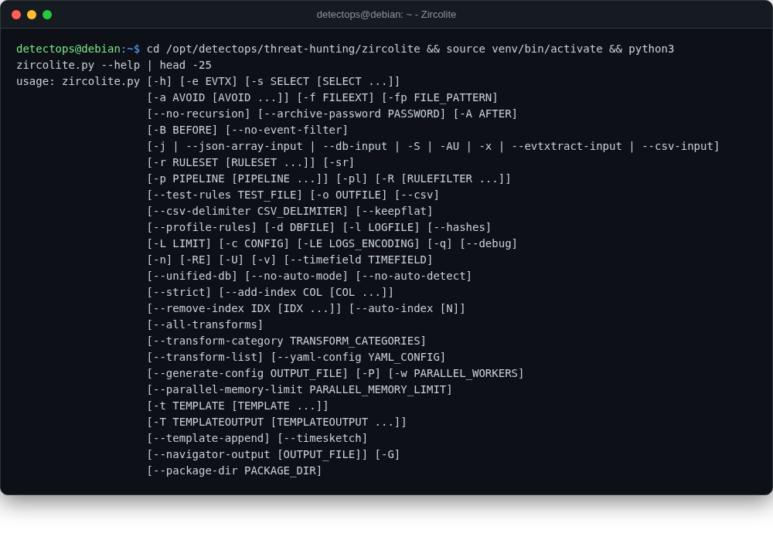This screenshot has height=540, width=773.
Task: Click the '[--parallel-memory-limit PARALLEL_MEMORY_LIMIT]' option
Action: 299,390
